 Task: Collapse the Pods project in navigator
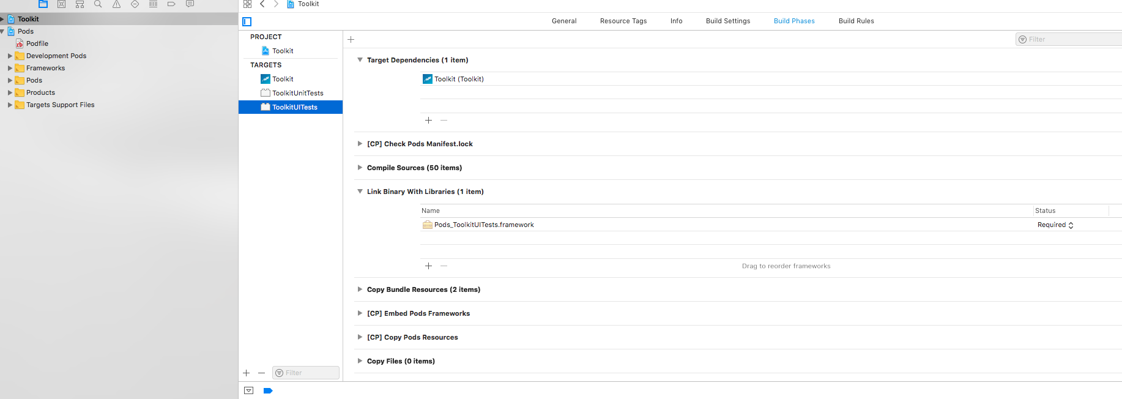tap(2, 31)
